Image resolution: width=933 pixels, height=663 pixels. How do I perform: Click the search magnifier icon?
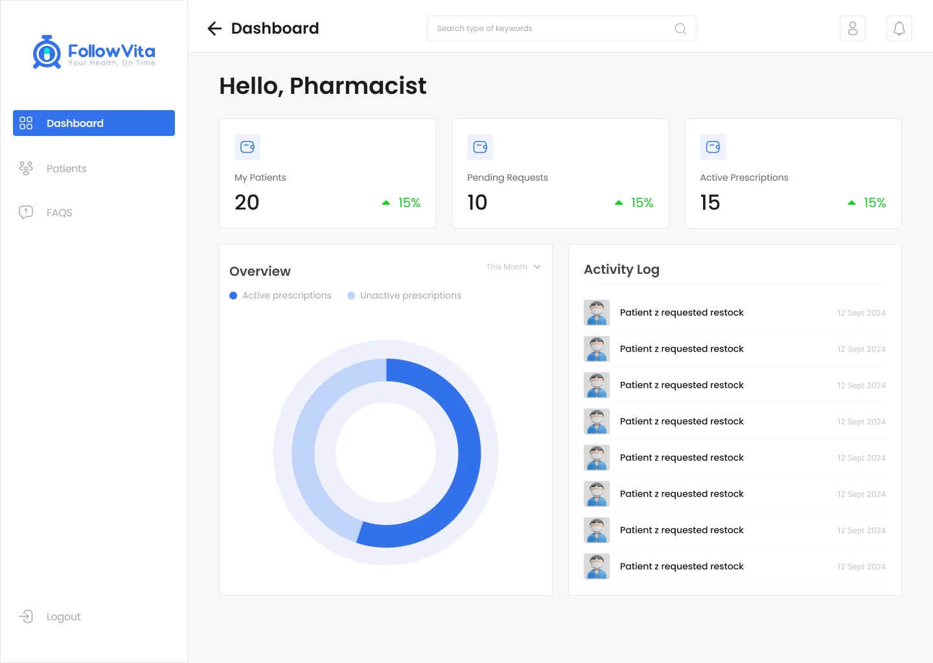680,28
